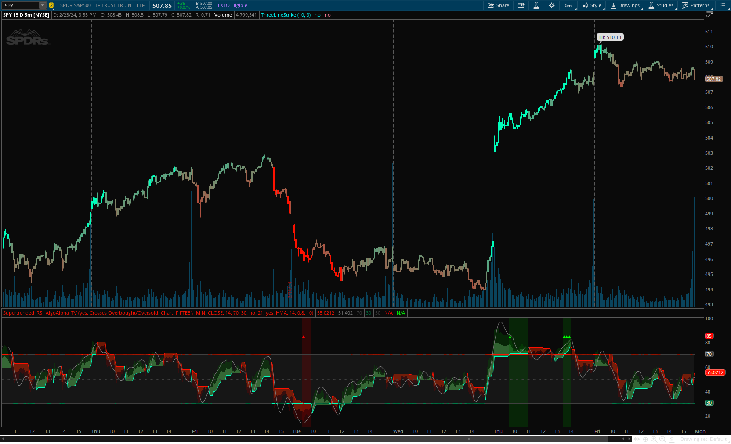731x444 pixels.
Task: Open the Studies menu
Action: coord(662,5)
